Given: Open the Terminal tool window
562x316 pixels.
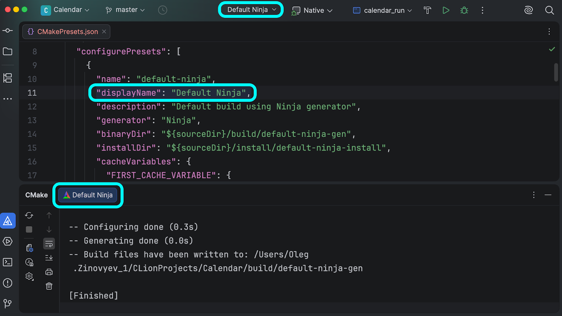Looking at the screenshot, I should coord(8,262).
